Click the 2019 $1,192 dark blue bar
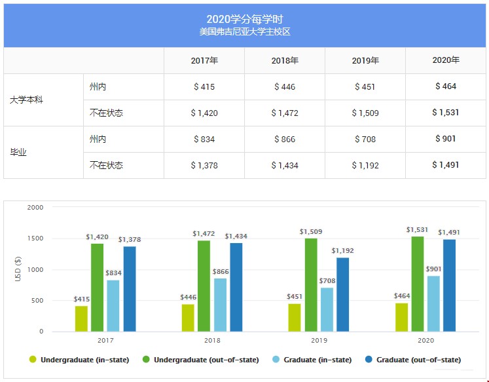The width and height of the screenshot is (489, 382). point(343,294)
